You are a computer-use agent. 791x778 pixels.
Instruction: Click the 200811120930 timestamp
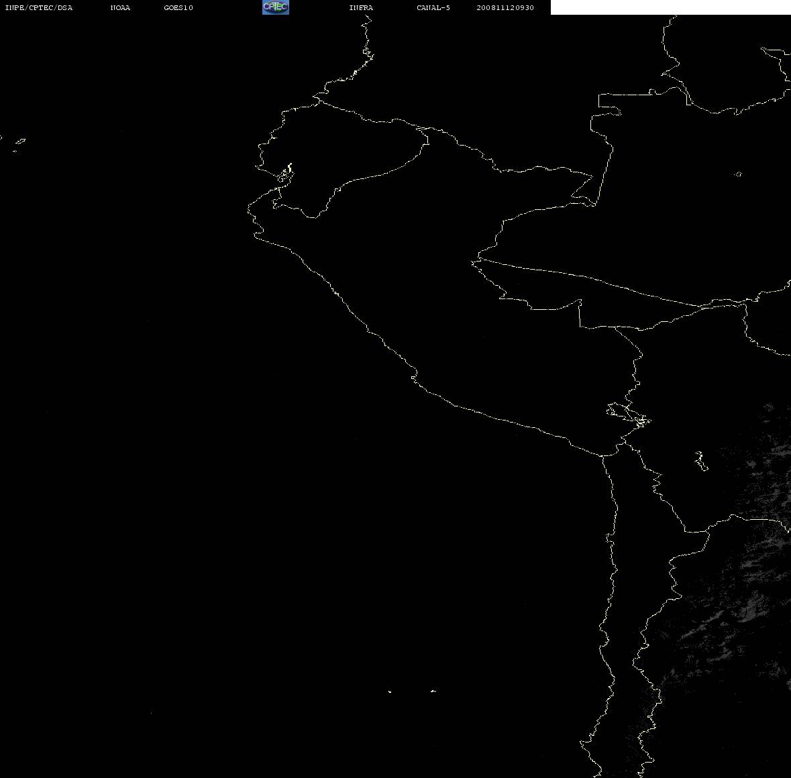[x=505, y=7]
